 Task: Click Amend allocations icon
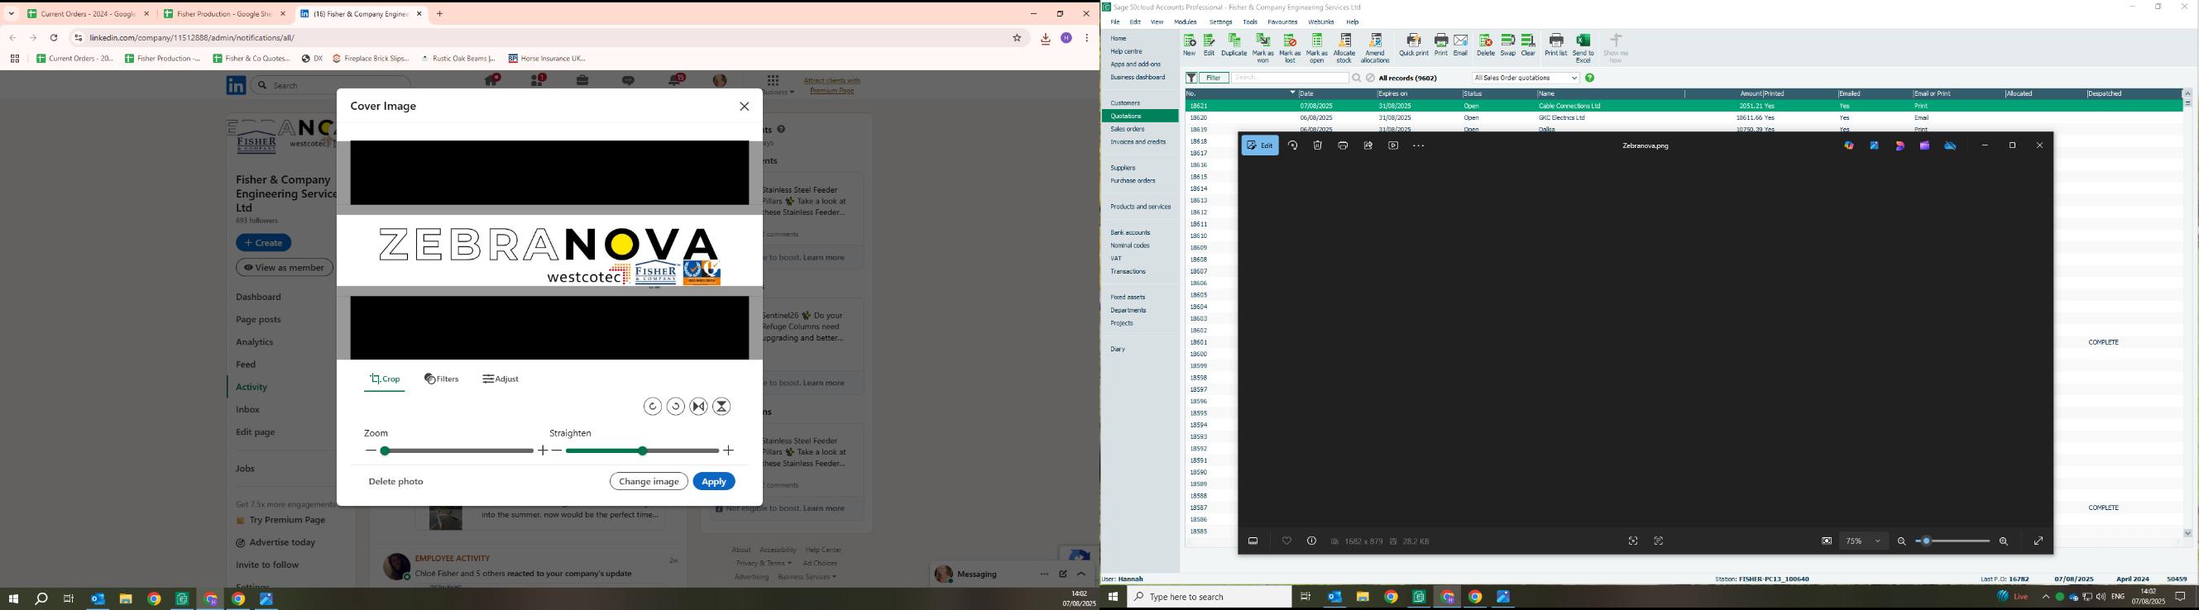[x=1375, y=48]
